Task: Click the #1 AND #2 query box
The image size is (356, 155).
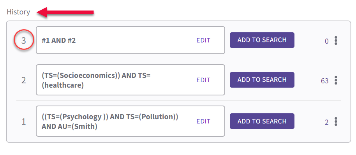Action: pyautogui.click(x=130, y=40)
